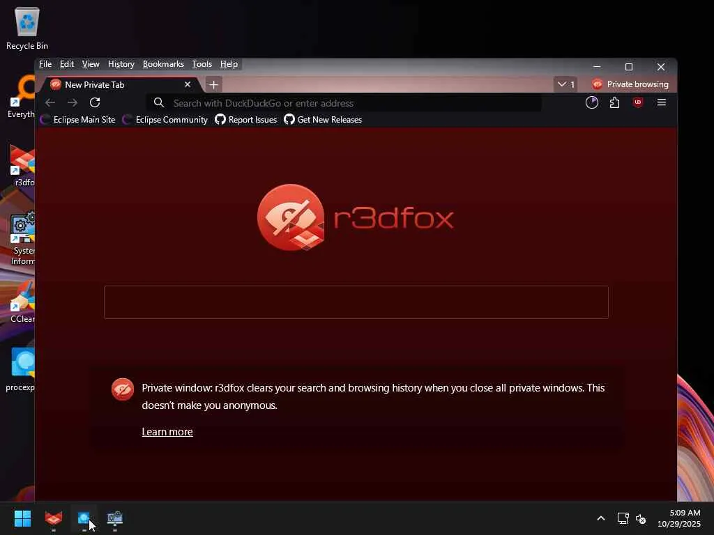Select the Everything desktop shortcut
The height and width of the screenshot is (535, 714).
point(21,98)
